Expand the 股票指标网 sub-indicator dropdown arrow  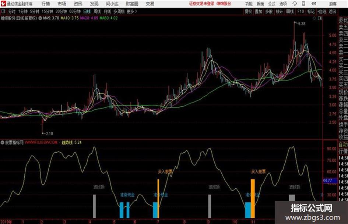pyautogui.click(x=3, y=142)
